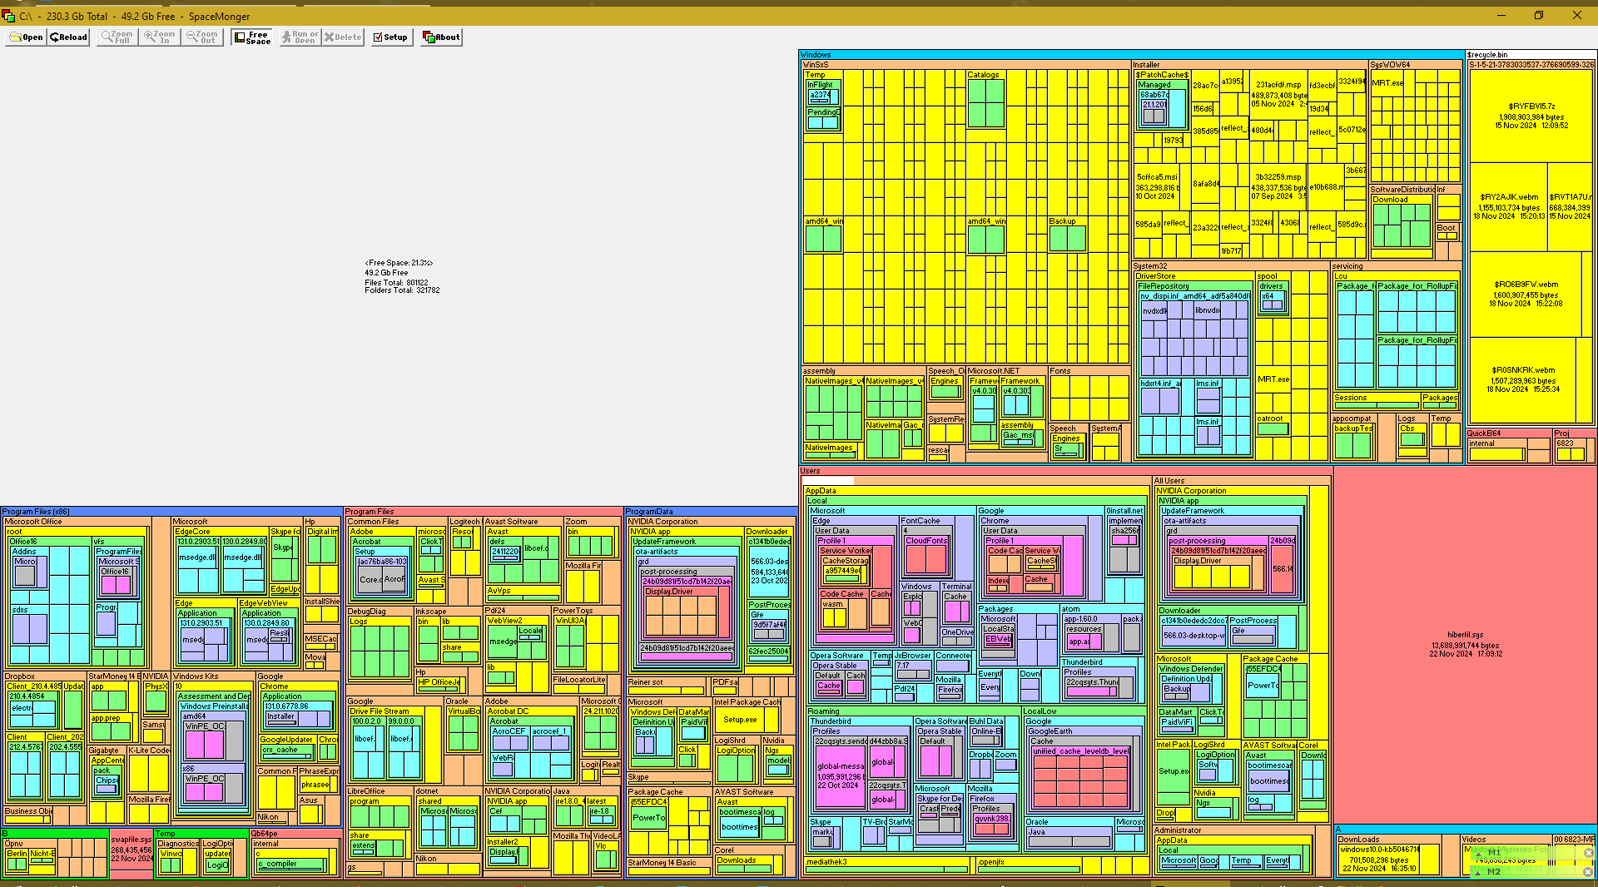Select the servicing folder label

[1347, 266]
